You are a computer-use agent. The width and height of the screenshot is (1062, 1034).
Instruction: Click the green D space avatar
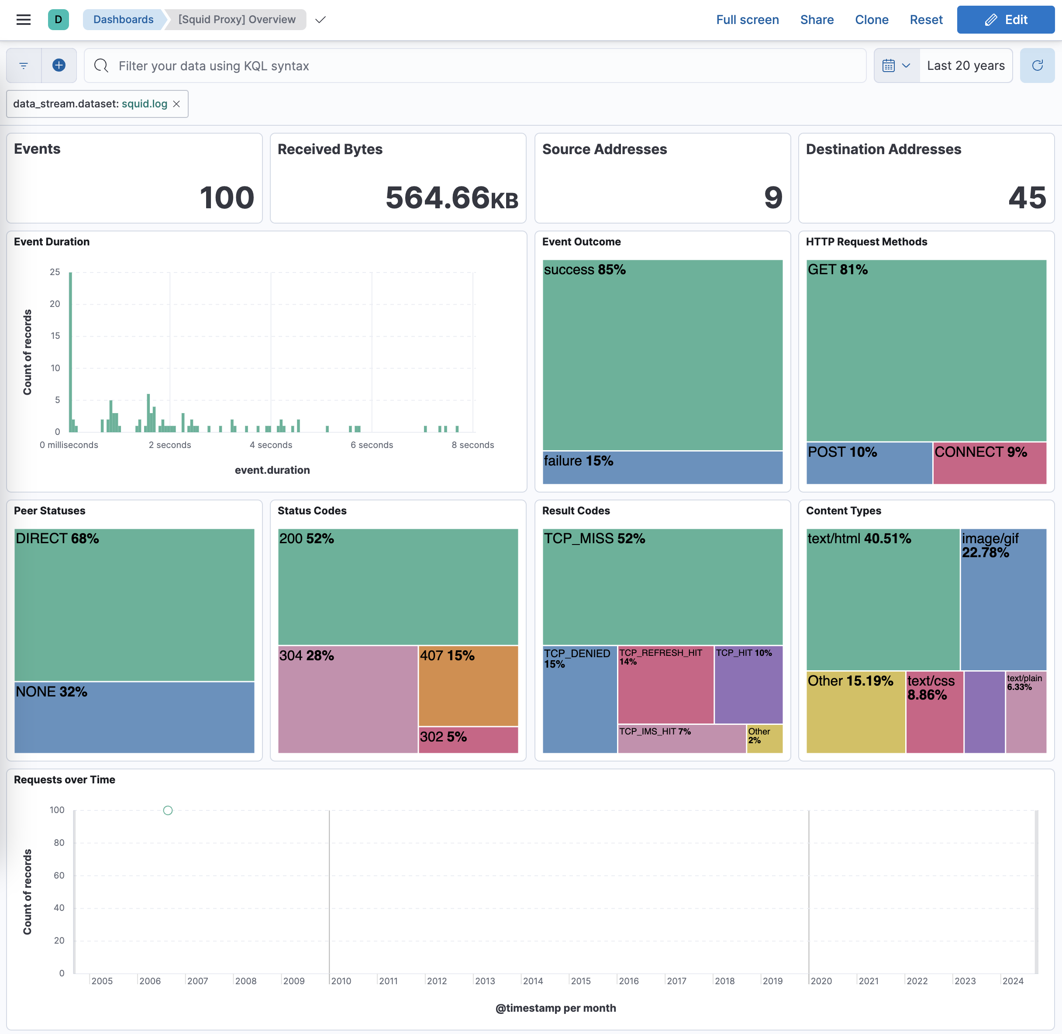58,20
